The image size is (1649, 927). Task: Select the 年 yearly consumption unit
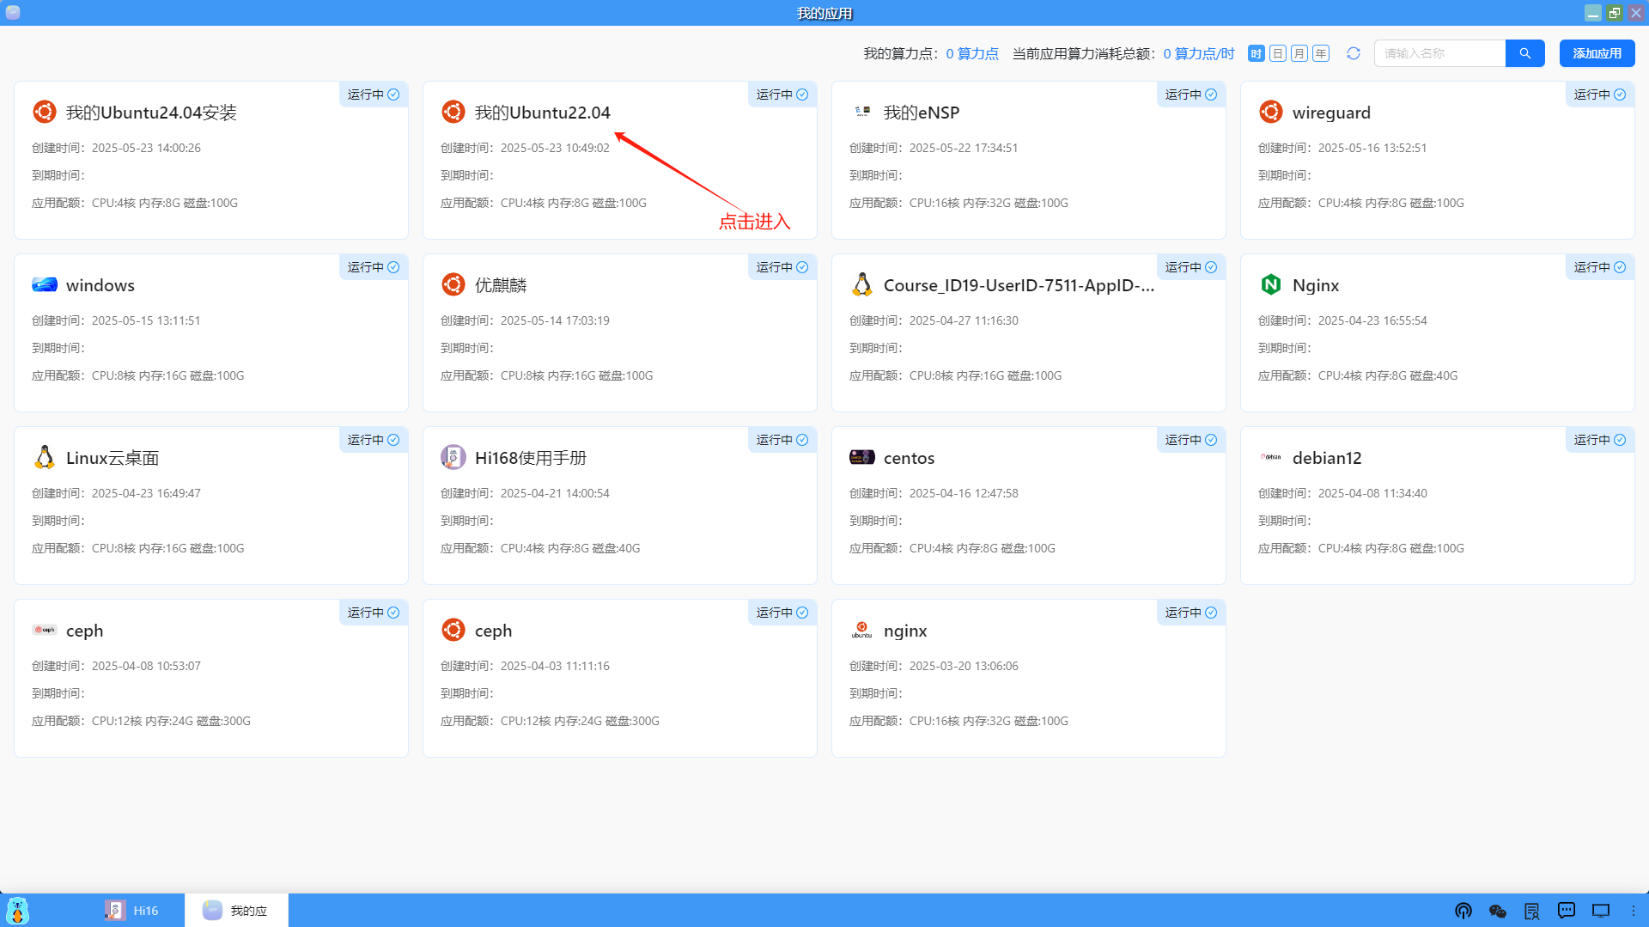(x=1321, y=53)
